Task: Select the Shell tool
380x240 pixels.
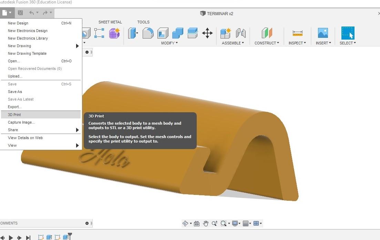Action: coord(163,33)
